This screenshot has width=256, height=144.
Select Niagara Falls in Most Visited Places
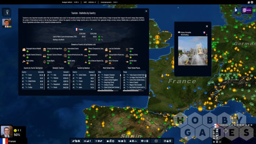pyautogui.click(x=134, y=85)
